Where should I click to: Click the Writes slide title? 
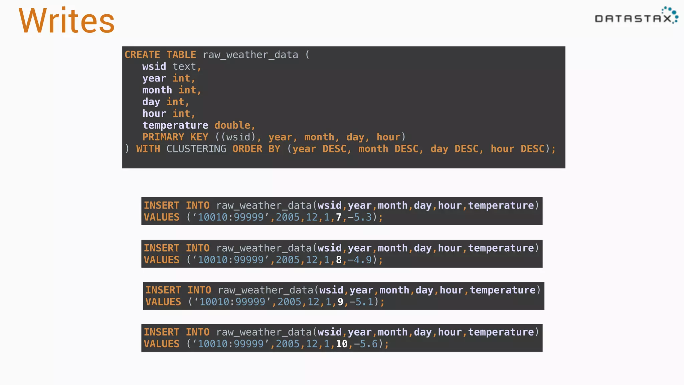coord(67,21)
